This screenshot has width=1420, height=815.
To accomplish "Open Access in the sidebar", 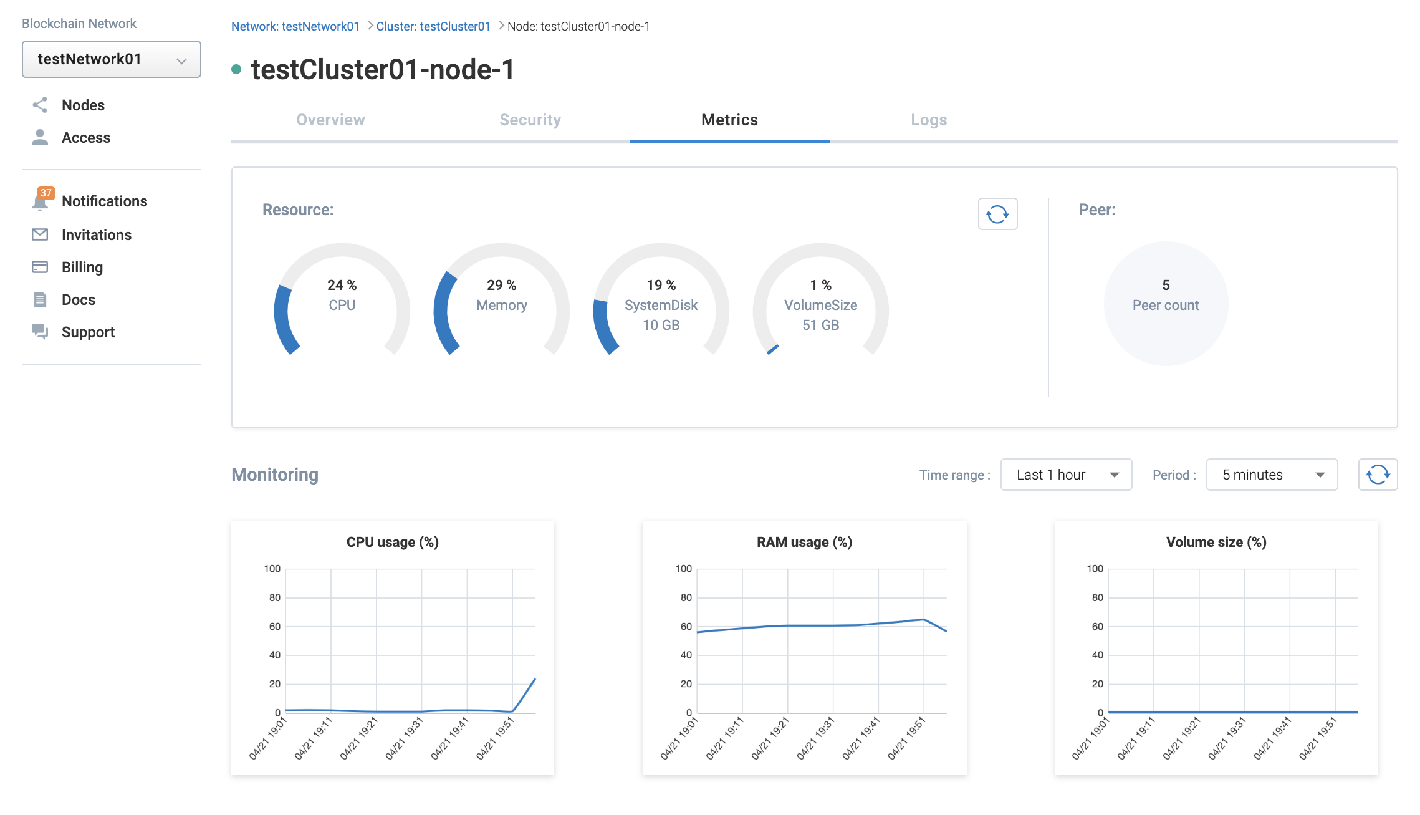I will (86, 137).
